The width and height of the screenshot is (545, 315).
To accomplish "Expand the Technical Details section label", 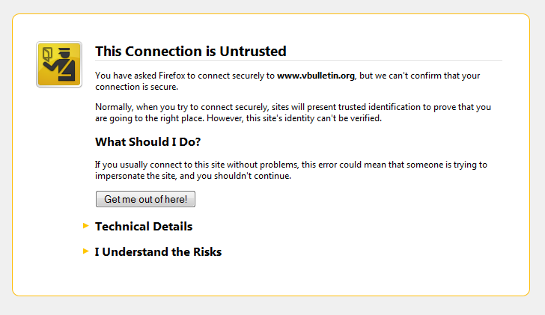I will [x=144, y=226].
